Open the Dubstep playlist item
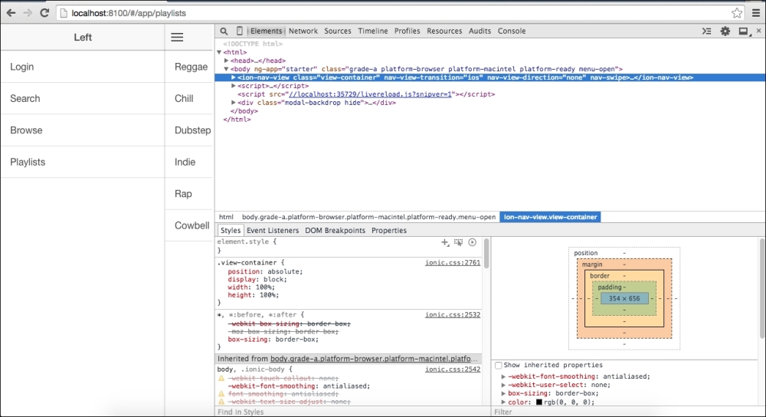This screenshot has width=766, height=417. point(189,130)
